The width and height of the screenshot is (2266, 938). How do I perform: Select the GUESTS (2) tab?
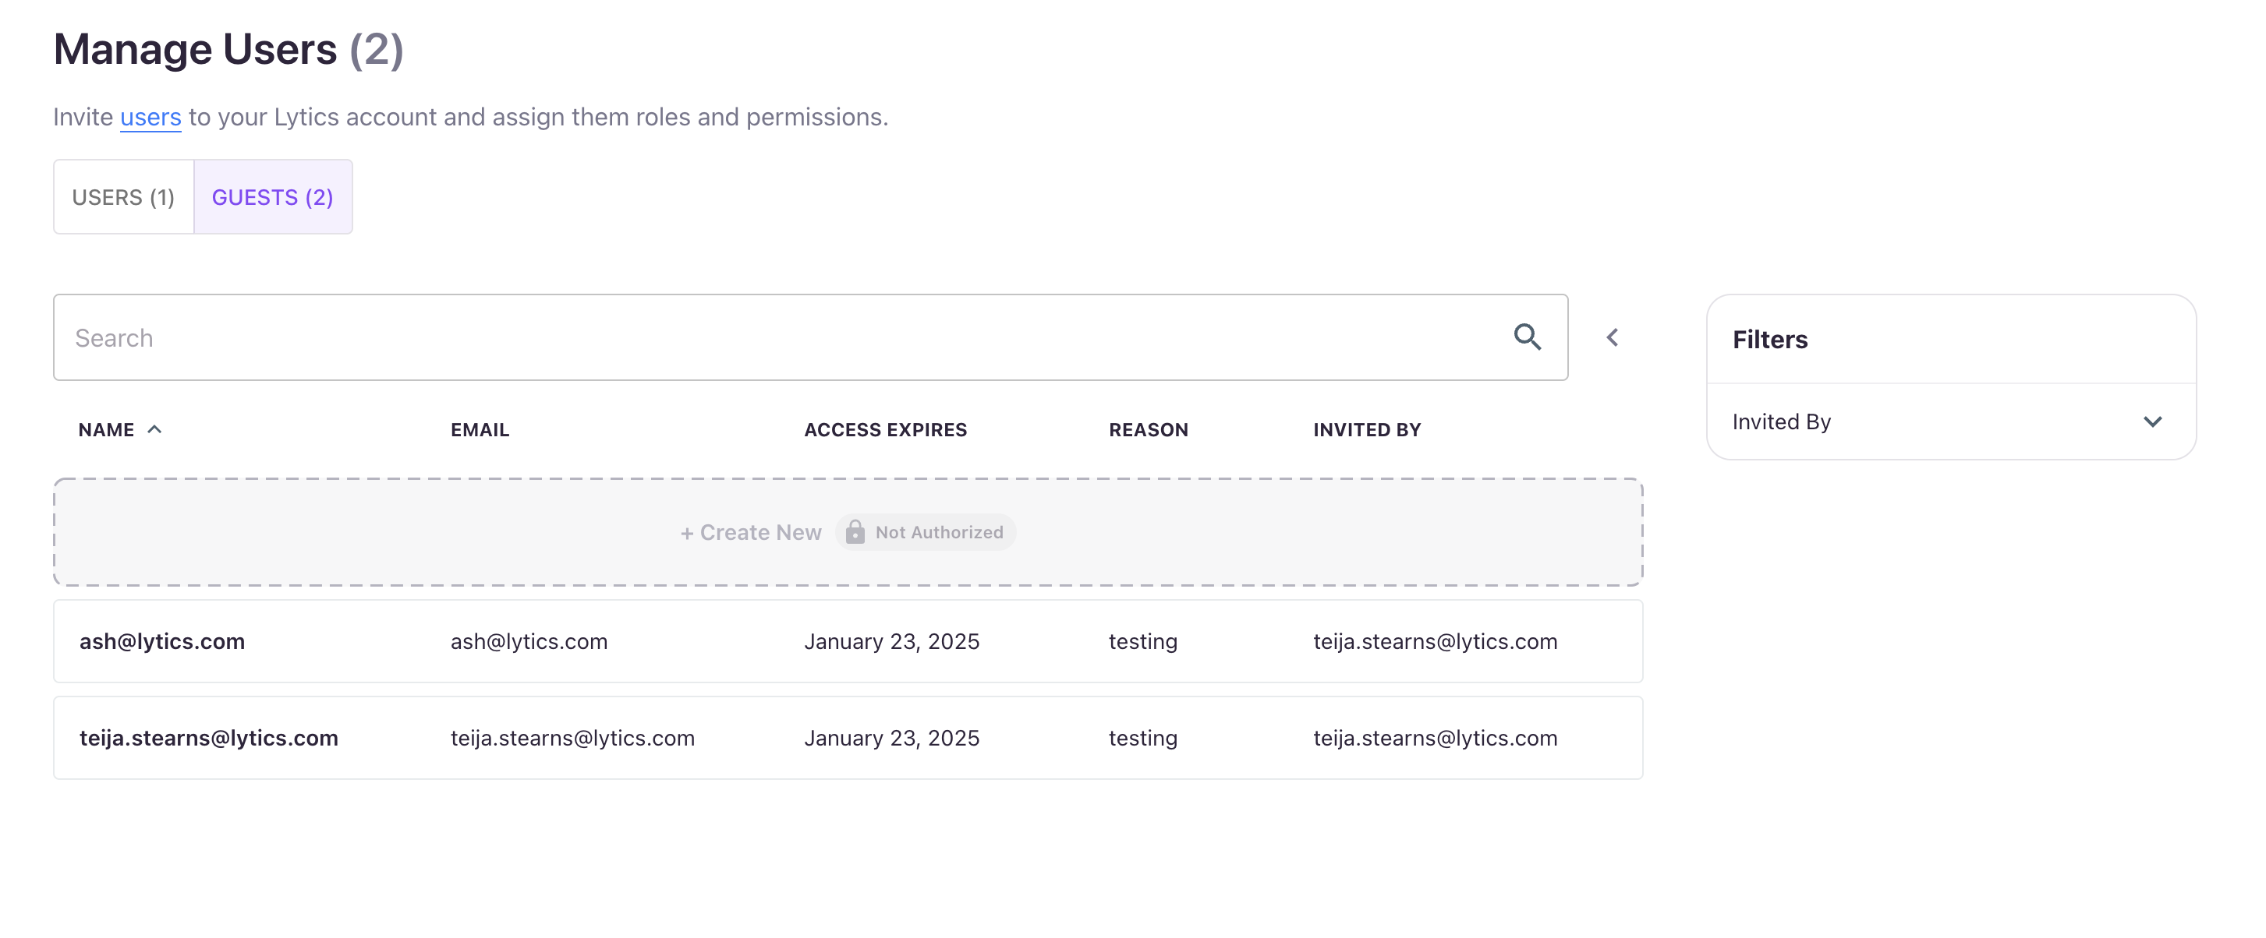(273, 197)
